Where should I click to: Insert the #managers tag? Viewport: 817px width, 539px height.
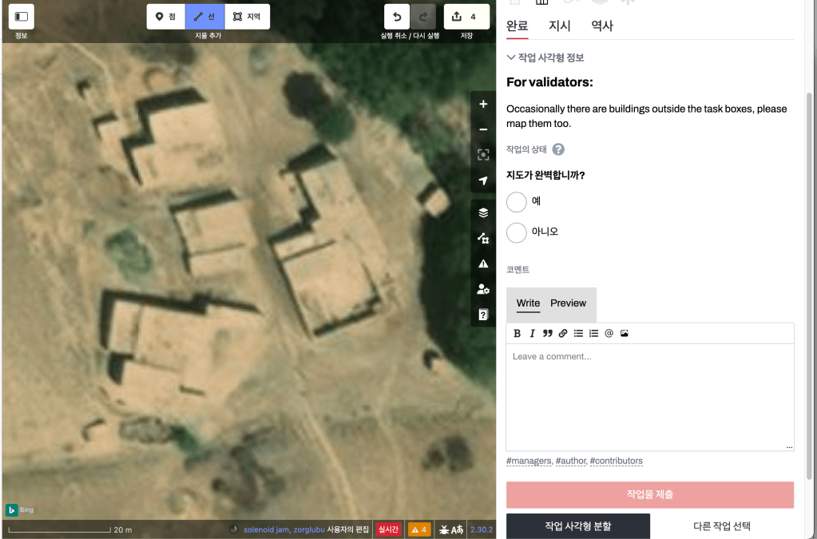(528, 461)
